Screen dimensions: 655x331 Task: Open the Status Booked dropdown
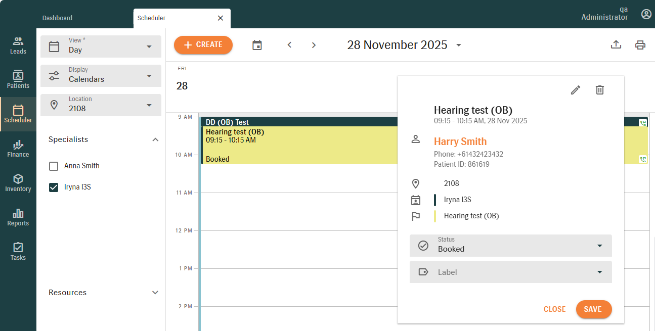[x=510, y=246]
